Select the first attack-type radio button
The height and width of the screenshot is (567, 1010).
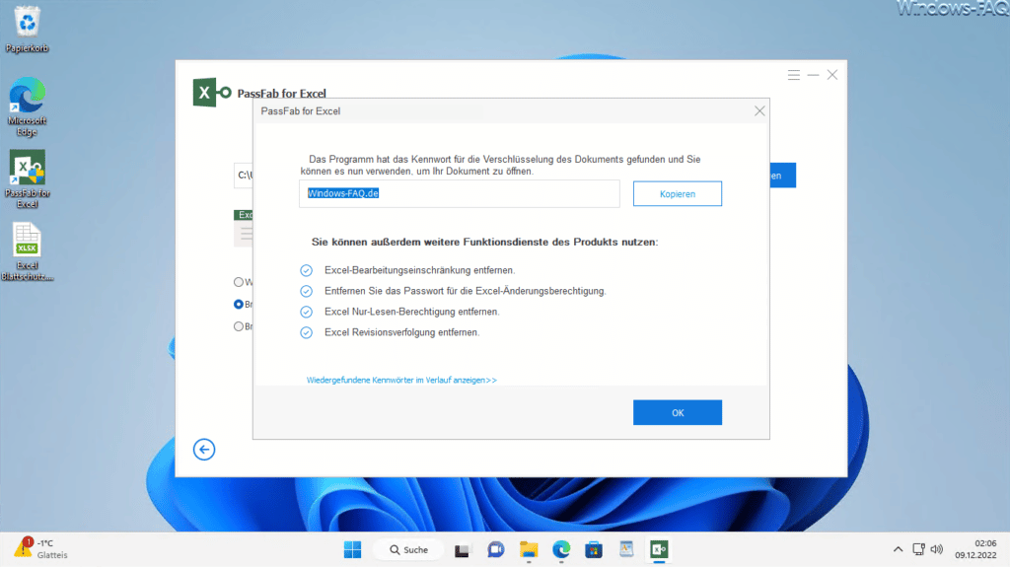239,282
